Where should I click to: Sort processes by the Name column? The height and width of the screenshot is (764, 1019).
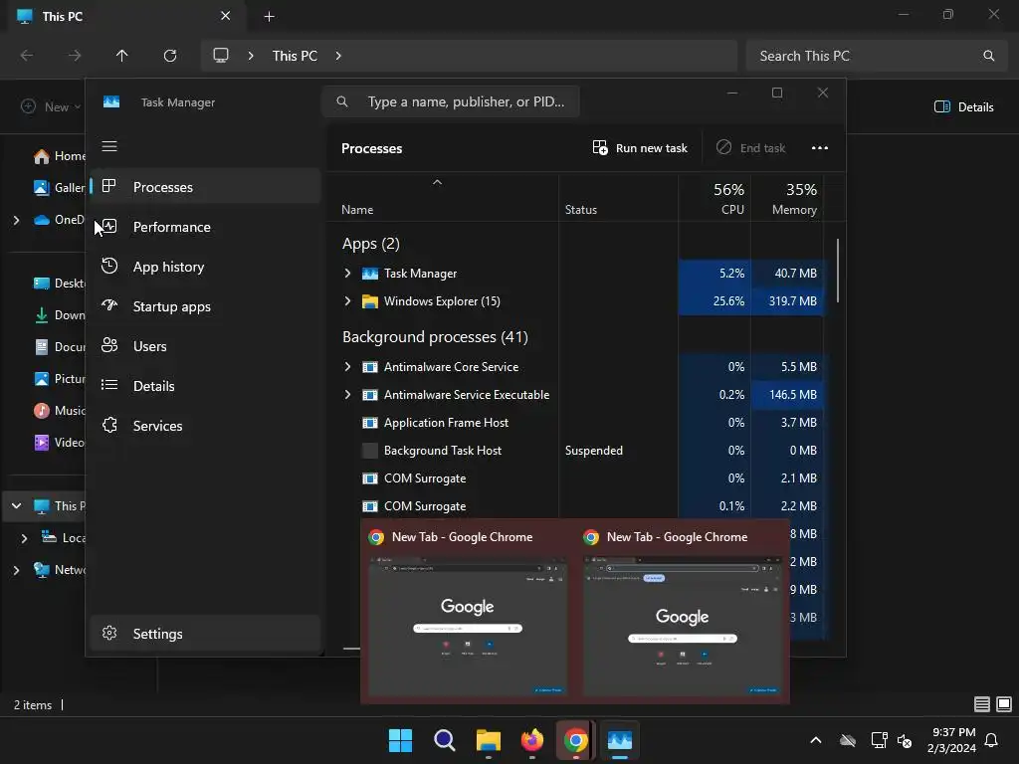[357, 210]
